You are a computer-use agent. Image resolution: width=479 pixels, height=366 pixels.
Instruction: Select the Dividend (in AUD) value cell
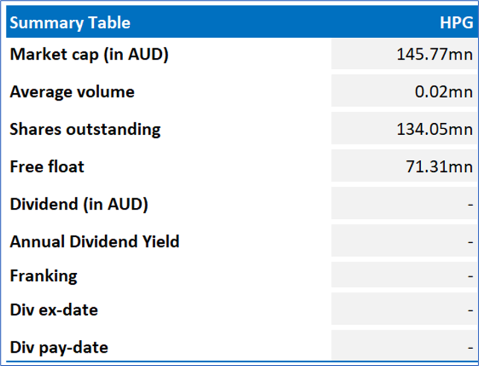tap(404, 204)
